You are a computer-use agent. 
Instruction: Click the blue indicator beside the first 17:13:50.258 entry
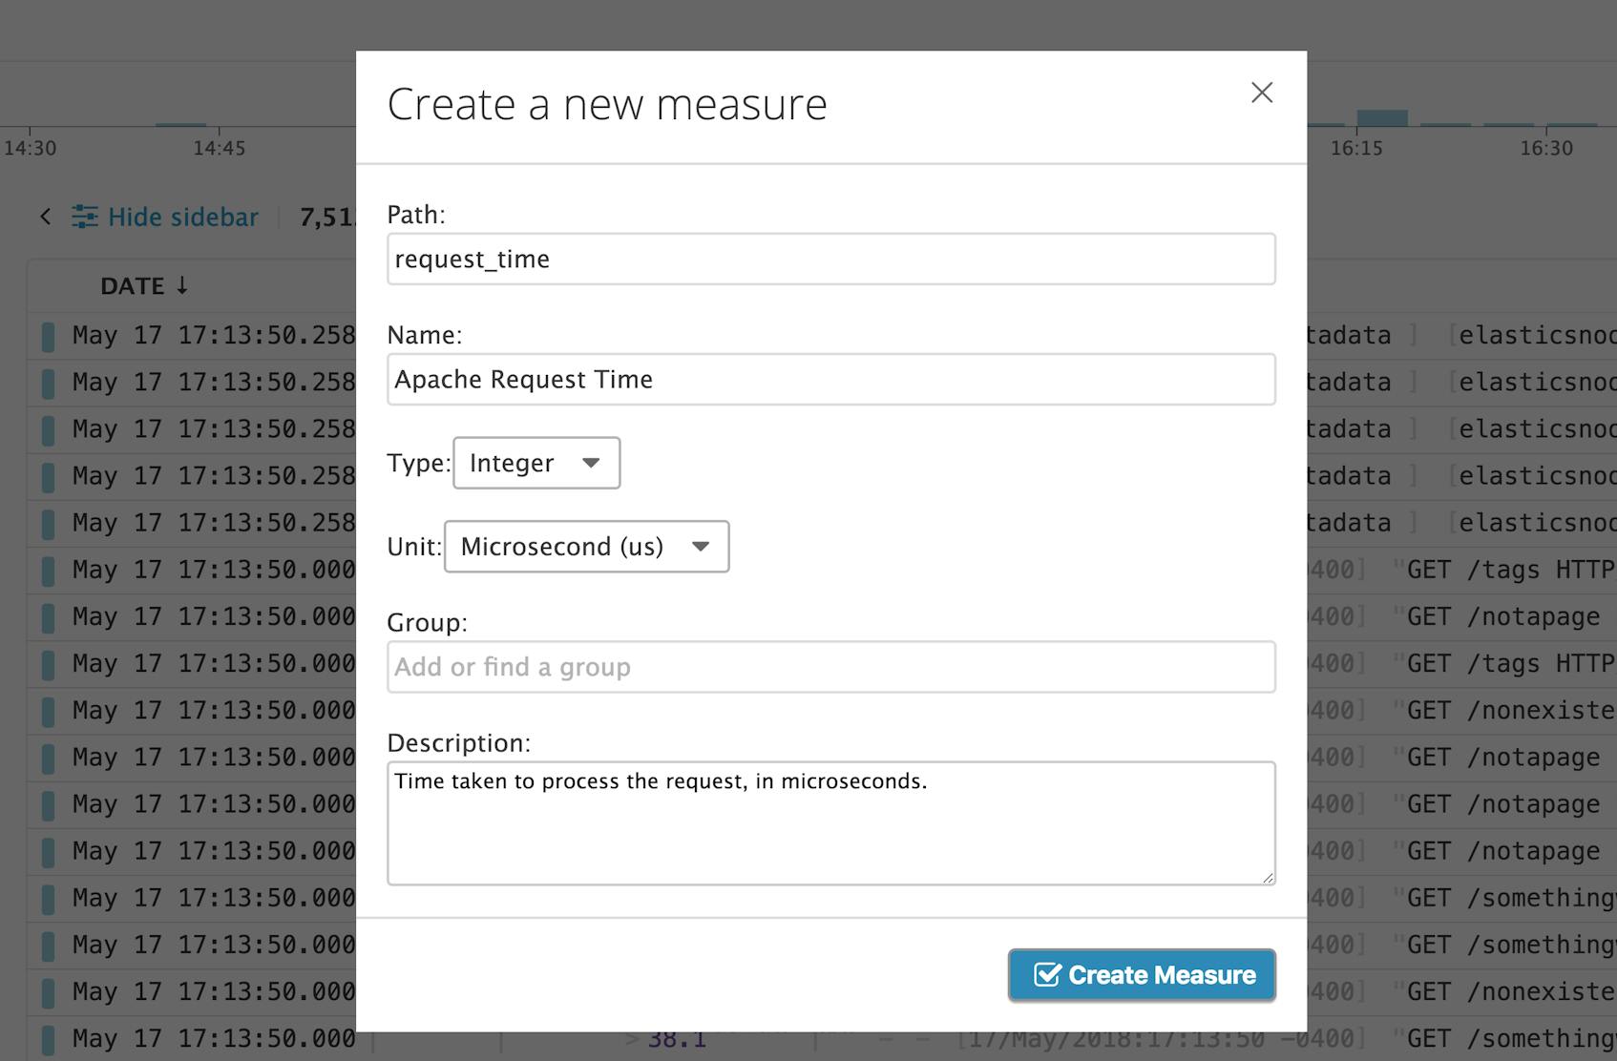point(49,335)
